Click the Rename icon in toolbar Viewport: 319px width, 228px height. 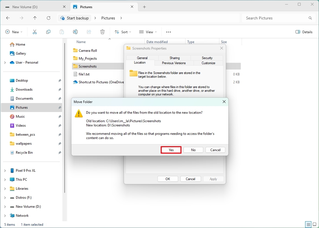[x=75, y=32]
